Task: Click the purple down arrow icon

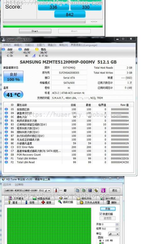Action: [x=103, y=190]
